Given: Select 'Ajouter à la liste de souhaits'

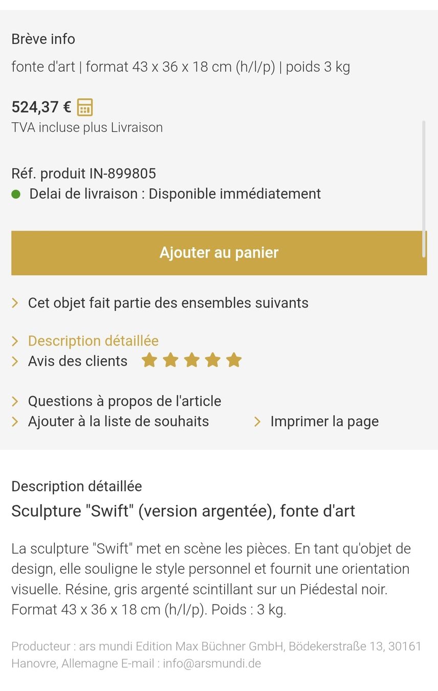Looking at the screenshot, I should click(119, 422).
